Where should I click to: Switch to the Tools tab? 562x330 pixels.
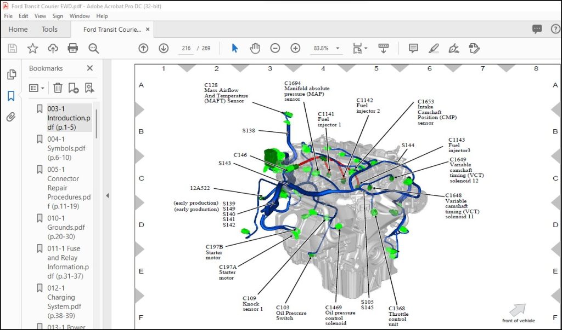click(x=49, y=30)
